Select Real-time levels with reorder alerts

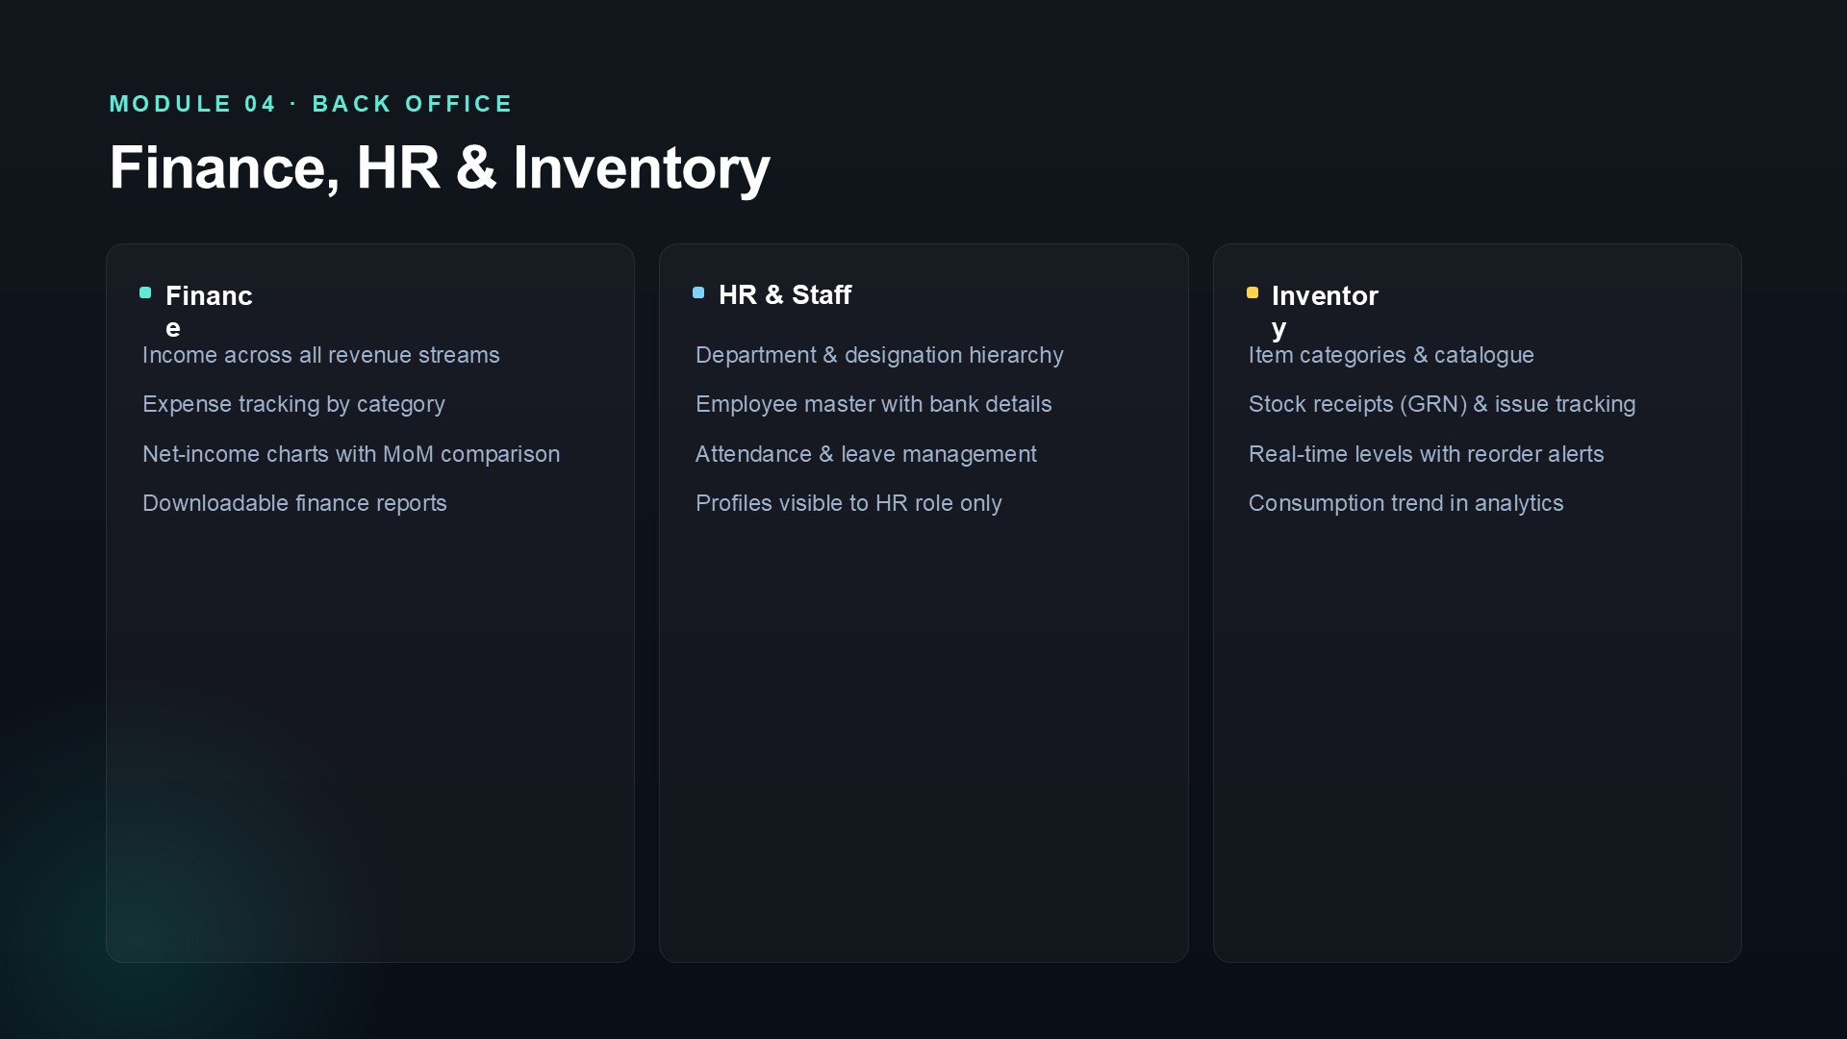pyautogui.click(x=1426, y=454)
